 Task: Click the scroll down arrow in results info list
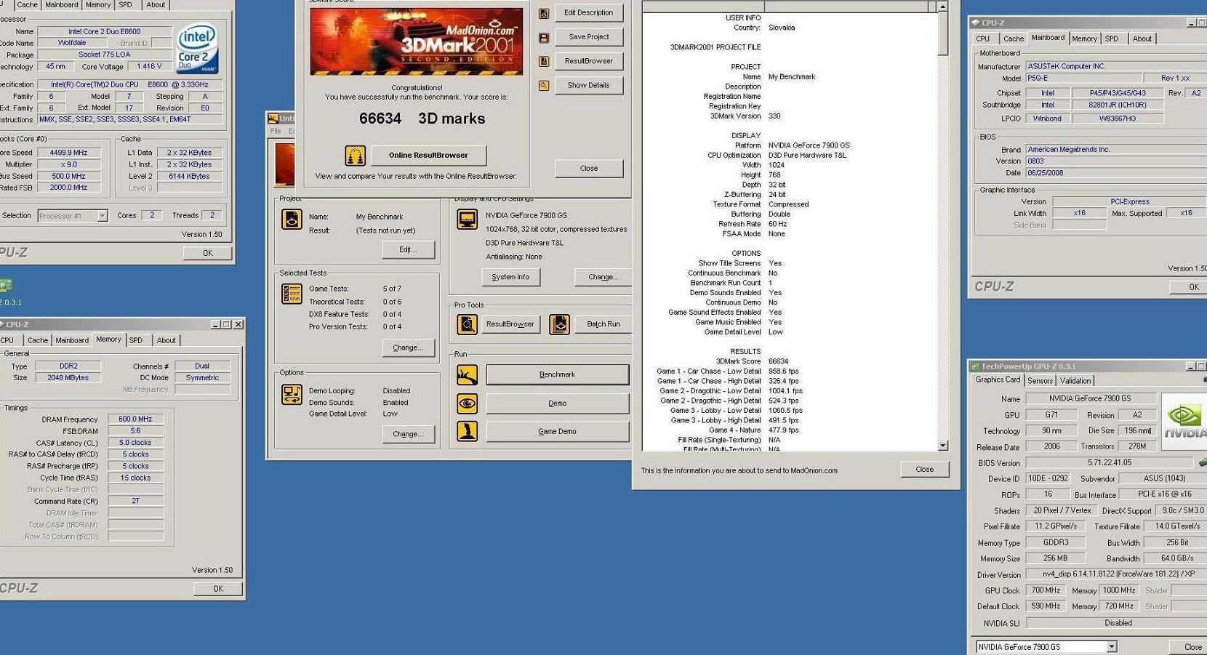942,446
